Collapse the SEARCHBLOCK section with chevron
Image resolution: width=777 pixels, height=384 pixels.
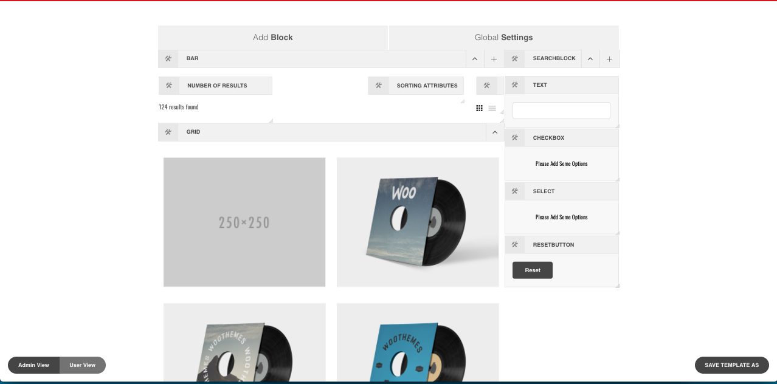click(590, 59)
